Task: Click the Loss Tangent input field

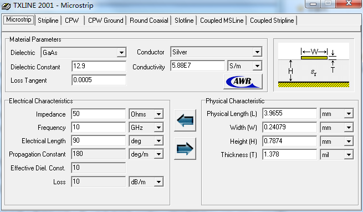Action: coord(99,80)
